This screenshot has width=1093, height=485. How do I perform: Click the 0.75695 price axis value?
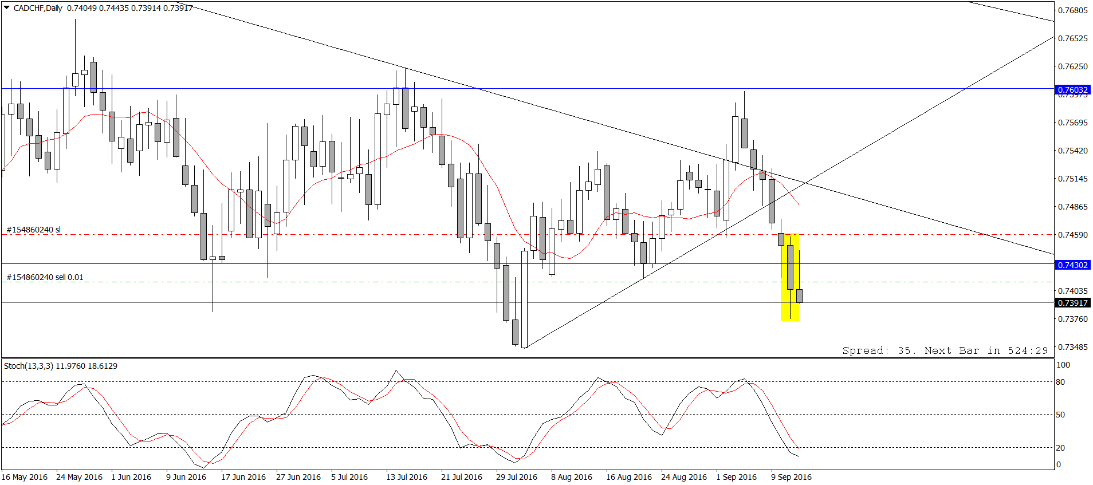click(1072, 123)
